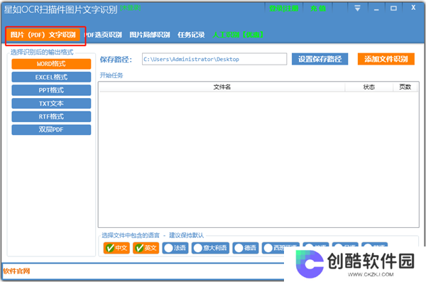
Task: Click 设置保存路径 button
Action: pyautogui.click(x=319, y=59)
